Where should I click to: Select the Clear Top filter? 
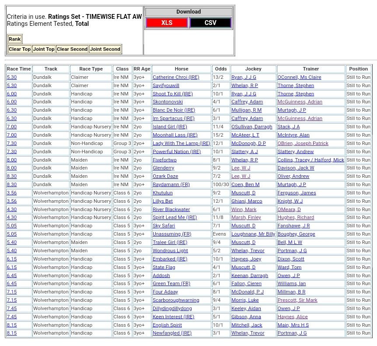20,49
